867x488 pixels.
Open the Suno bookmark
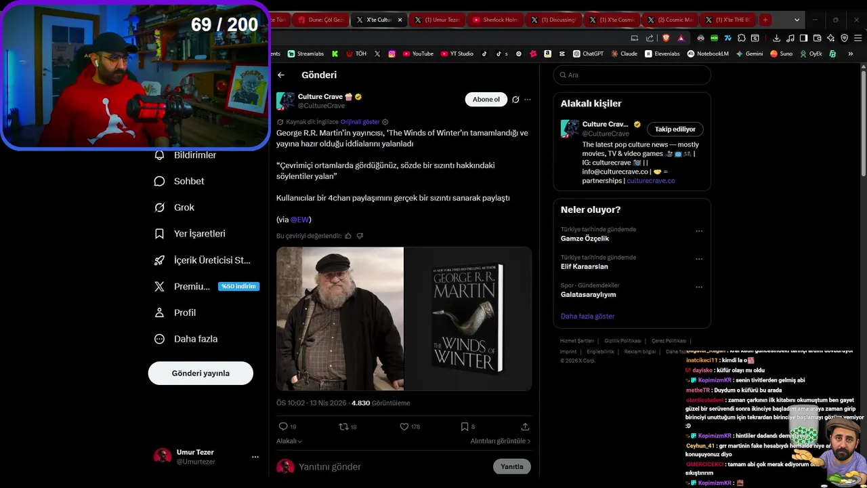point(781,54)
